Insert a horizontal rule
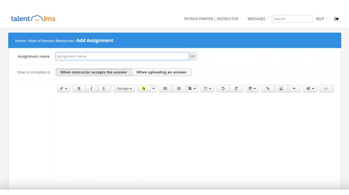The image size is (349, 195). 294,88
